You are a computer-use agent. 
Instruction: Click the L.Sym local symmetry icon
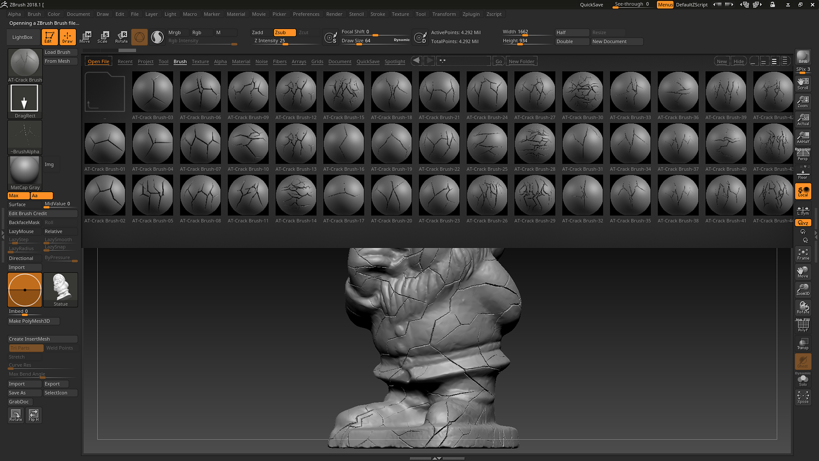803,210
